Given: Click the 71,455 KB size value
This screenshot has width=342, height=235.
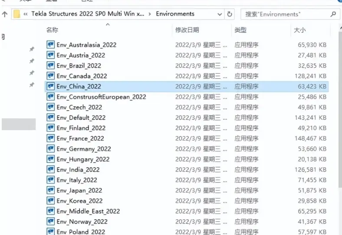Looking at the screenshot, I should click(x=312, y=180).
